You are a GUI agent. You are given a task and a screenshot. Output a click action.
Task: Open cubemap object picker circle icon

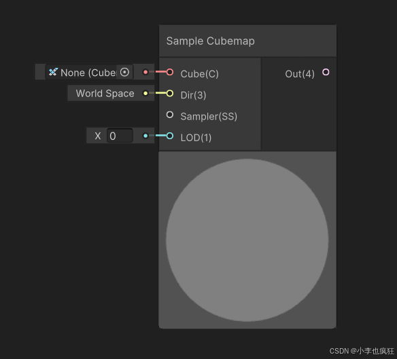pyautogui.click(x=124, y=73)
